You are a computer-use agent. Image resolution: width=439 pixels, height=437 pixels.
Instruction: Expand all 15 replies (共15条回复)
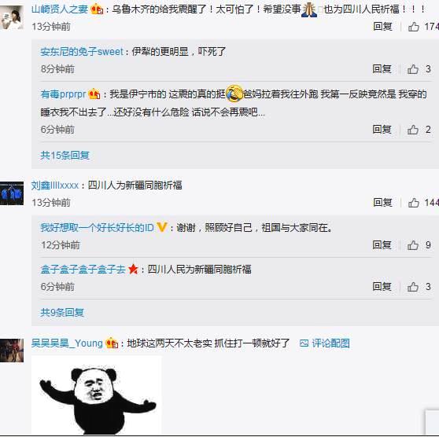tap(65, 156)
